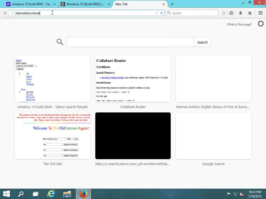Click 'Internet Archive: Digital Library' caption
The width and height of the screenshot is (266, 199).
pos(212,107)
